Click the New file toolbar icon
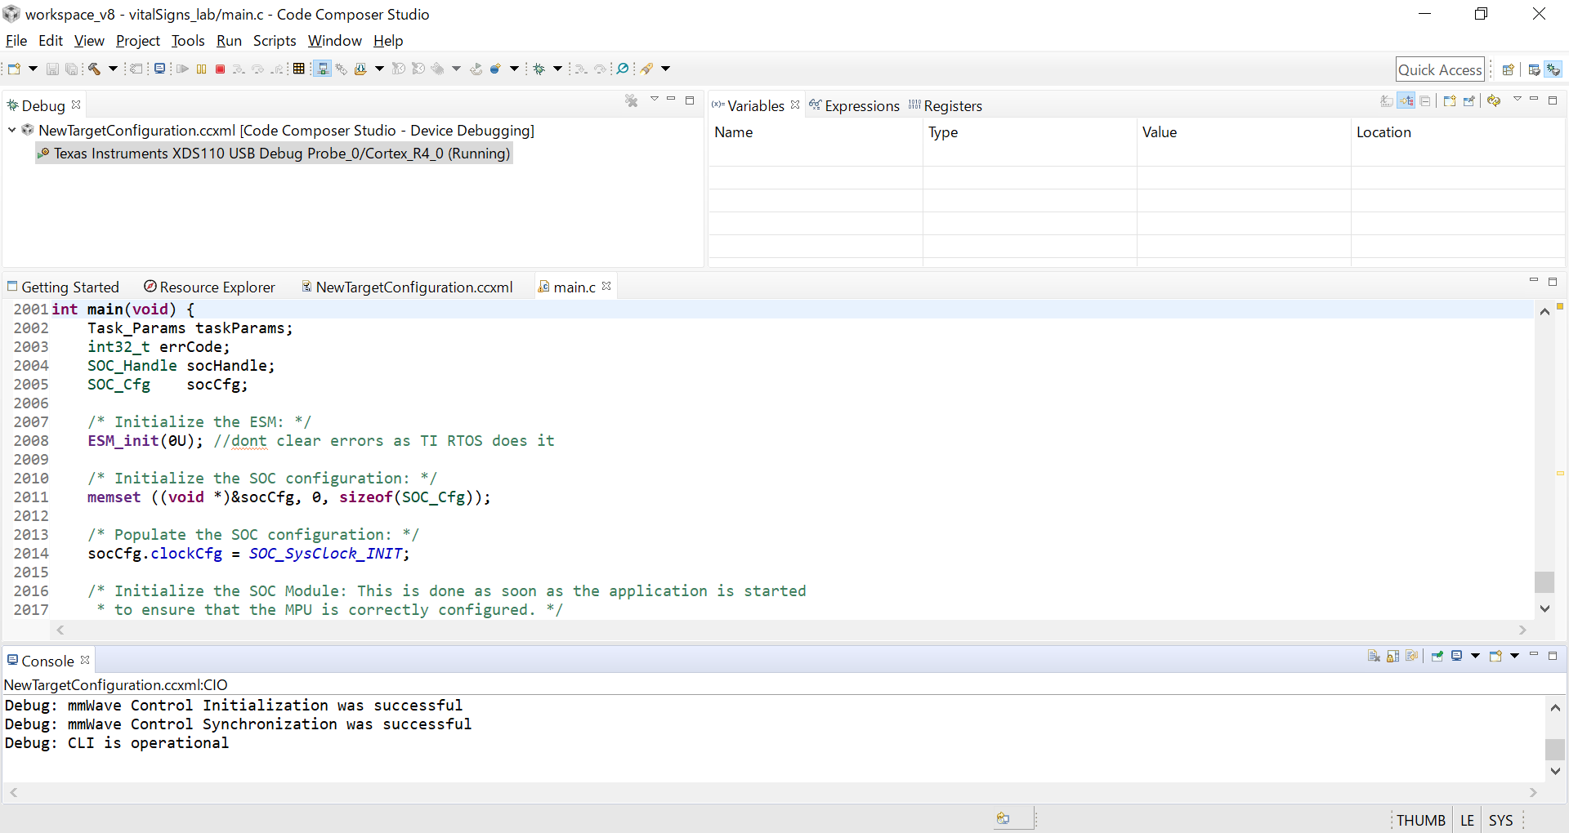Image resolution: width=1569 pixels, height=833 pixels. [x=14, y=69]
